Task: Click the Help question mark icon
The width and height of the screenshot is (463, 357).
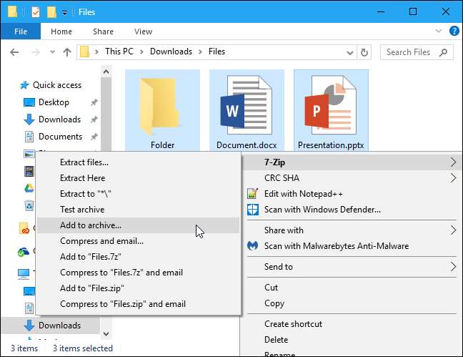Action: click(453, 31)
